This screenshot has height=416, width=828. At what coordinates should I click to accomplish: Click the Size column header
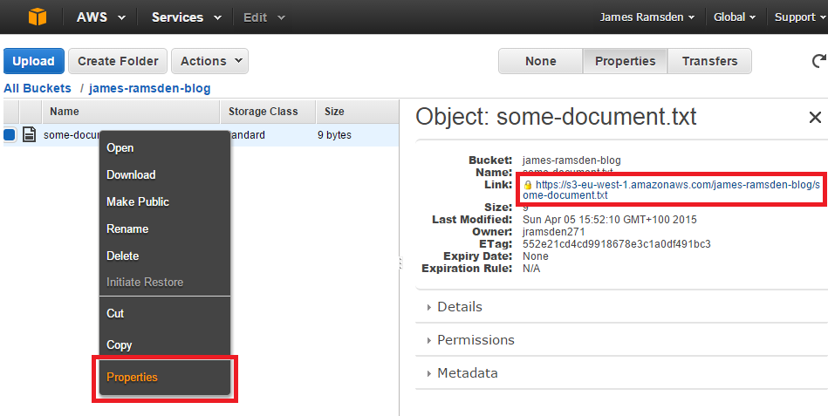[357, 112]
